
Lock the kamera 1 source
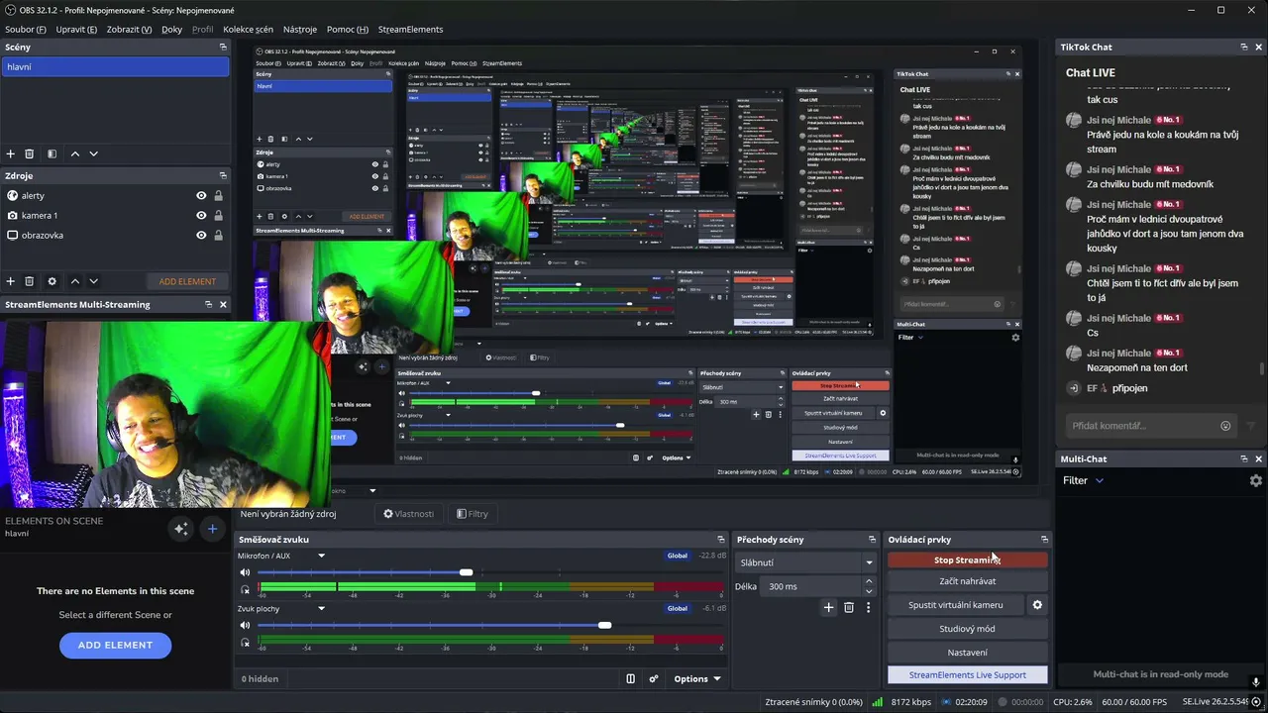(218, 216)
